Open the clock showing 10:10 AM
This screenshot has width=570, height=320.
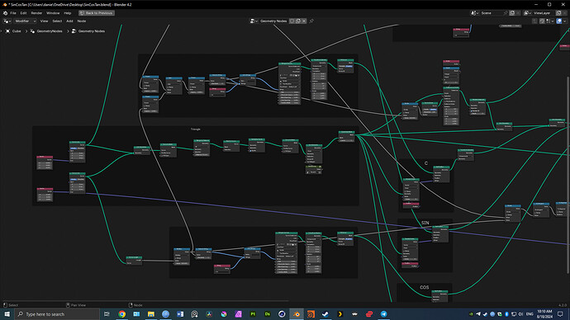544,314
